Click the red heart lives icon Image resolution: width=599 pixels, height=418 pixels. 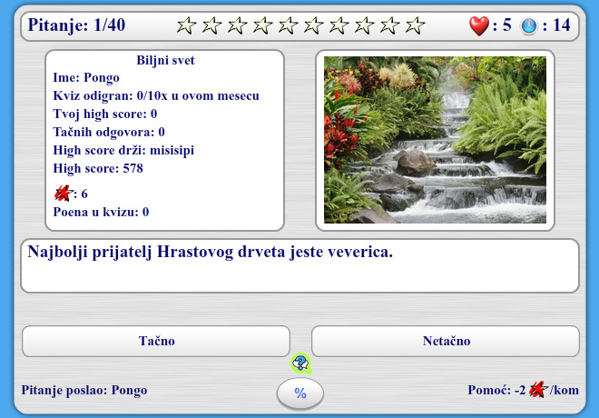(479, 26)
